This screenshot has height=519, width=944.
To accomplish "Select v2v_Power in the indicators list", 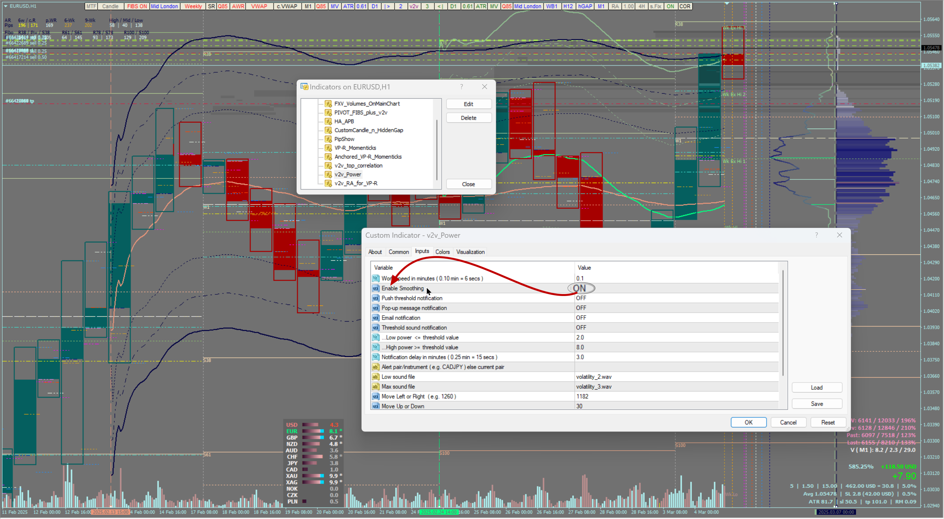I will [x=347, y=175].
